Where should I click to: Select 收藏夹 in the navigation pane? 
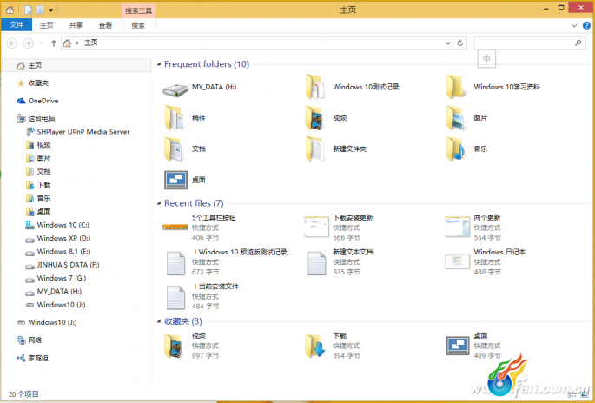coord(33,83)
